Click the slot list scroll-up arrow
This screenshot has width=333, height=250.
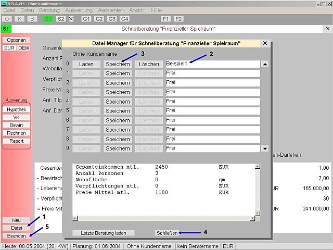pos(265,64)
